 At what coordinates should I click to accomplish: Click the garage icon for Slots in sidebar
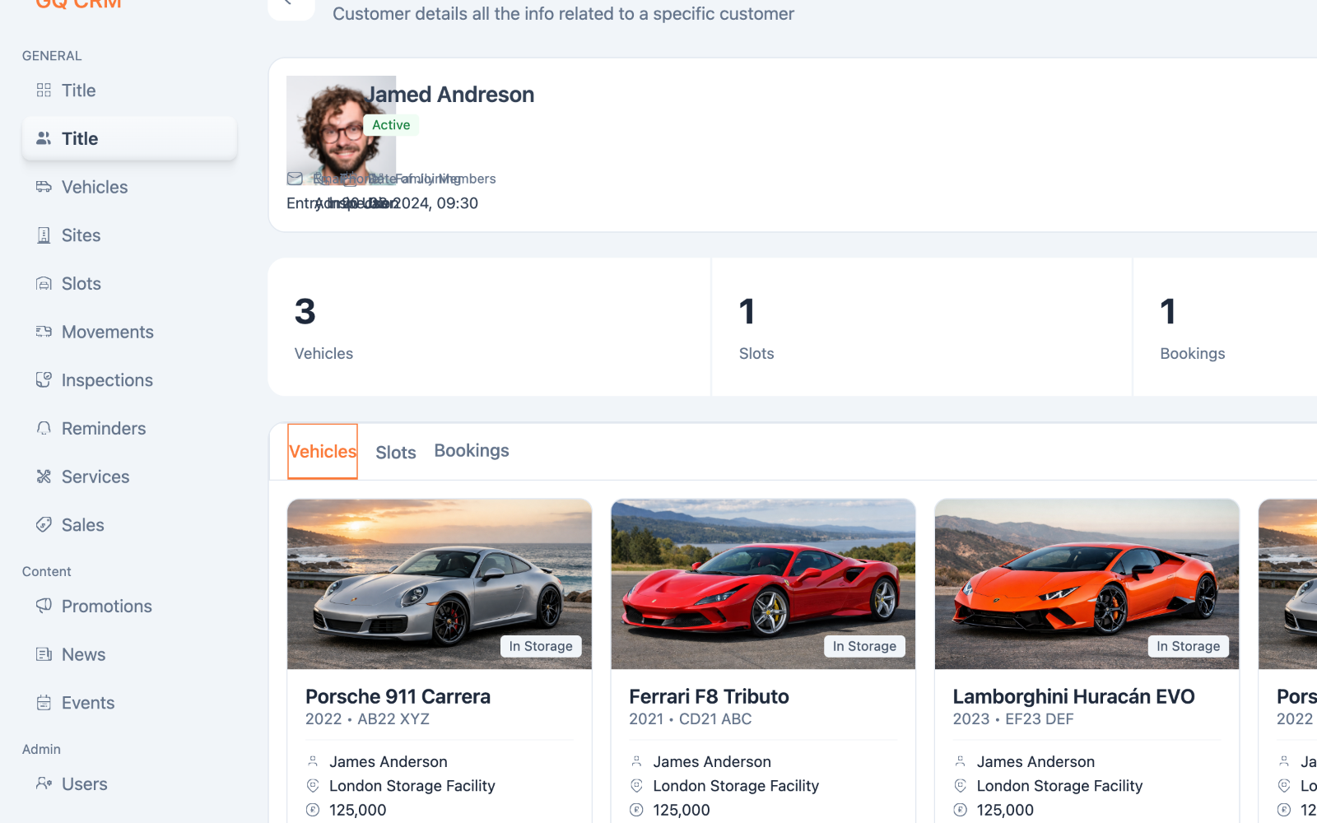(44, 284)
